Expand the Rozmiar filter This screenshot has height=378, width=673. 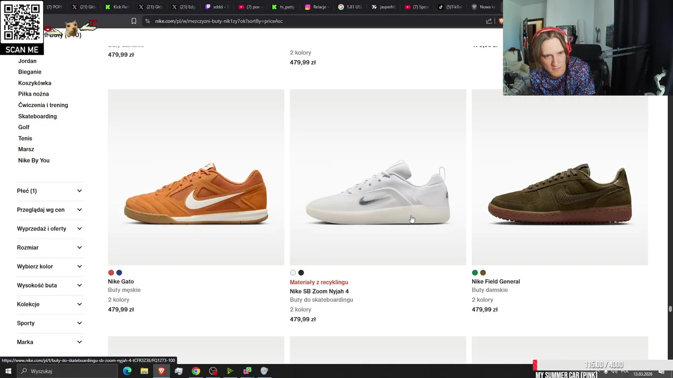coord(50,248)
